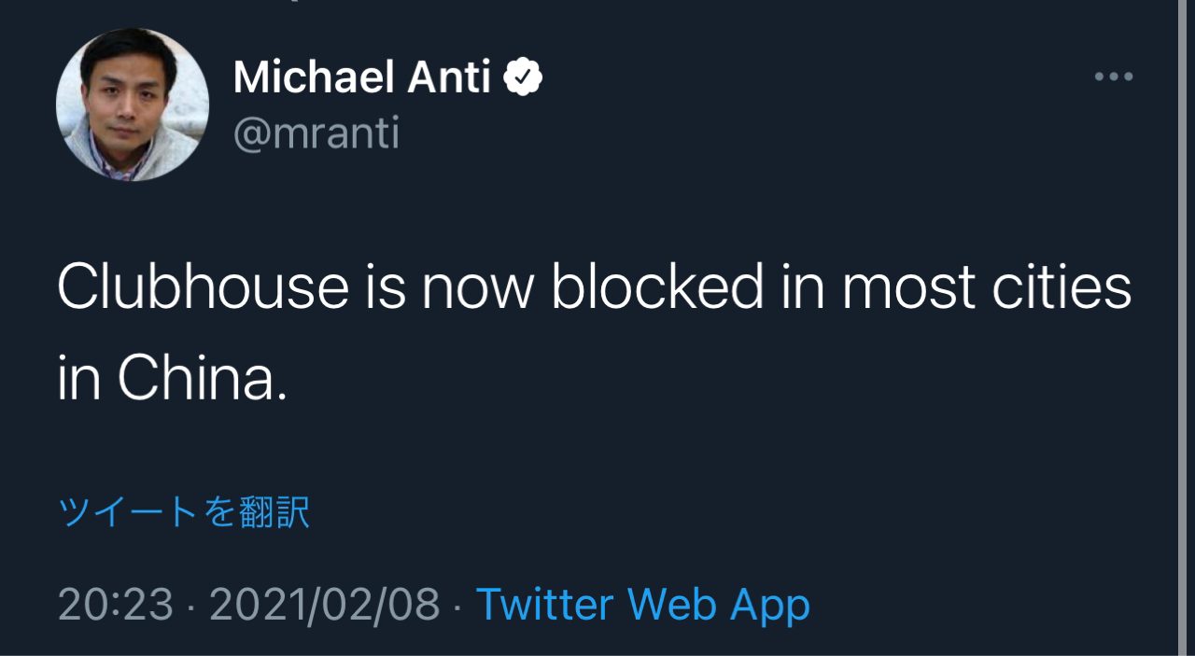Open the tweet's more options menu
This screenshot has width=1195, height=656.
1114,77
